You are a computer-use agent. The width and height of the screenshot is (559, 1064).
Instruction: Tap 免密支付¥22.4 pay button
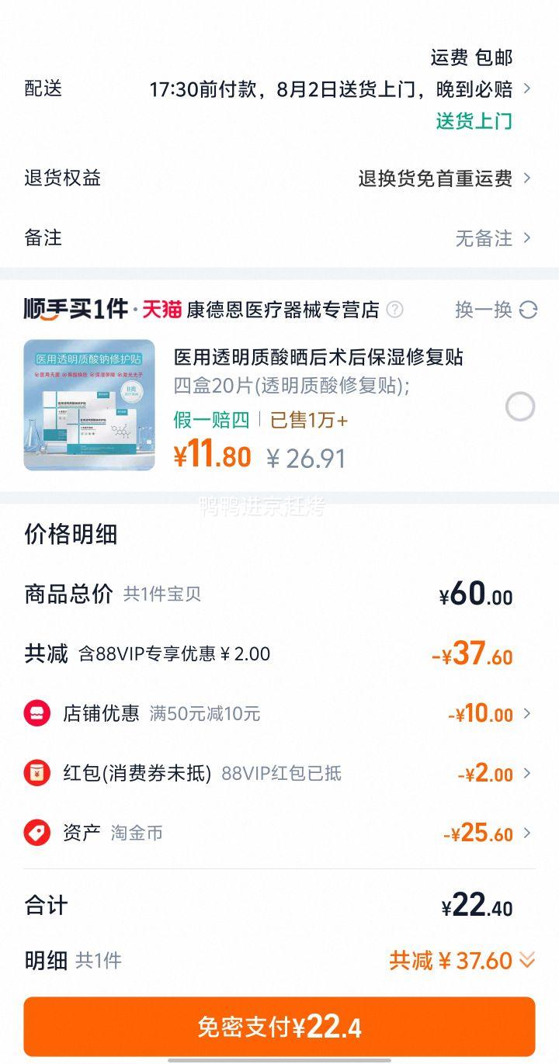279,1027
